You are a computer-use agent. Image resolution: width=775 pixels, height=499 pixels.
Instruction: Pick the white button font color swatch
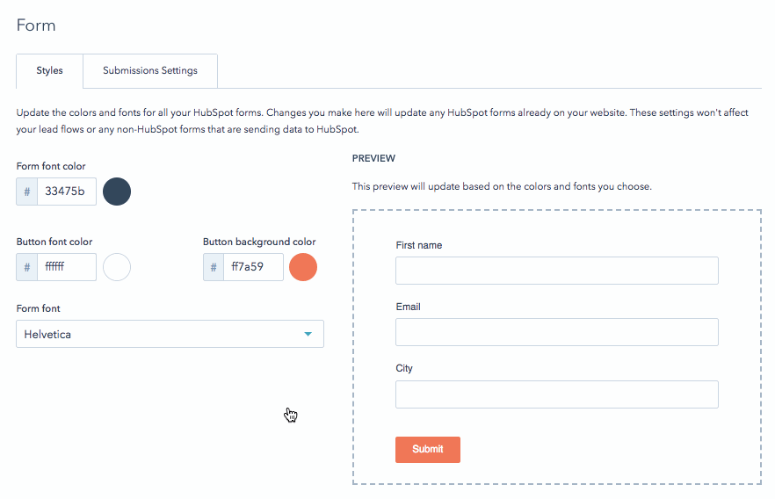tap(117, 267)
